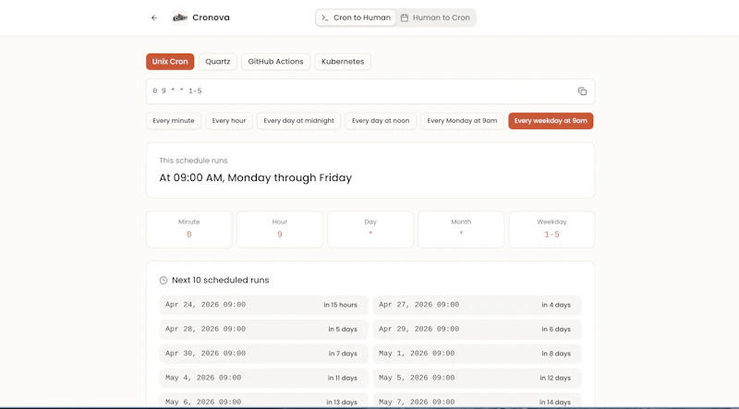The width and height of the screenshot is (739, 409).
Task: Click the Apr 30, 2026 09:00 run row
Action: coord(263,354)
